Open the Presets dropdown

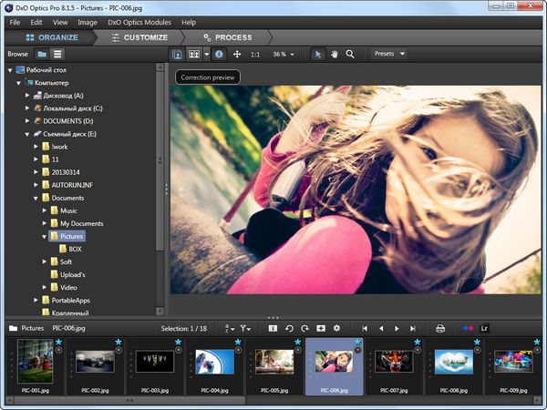pyautogui.click(x=388, y=54)
